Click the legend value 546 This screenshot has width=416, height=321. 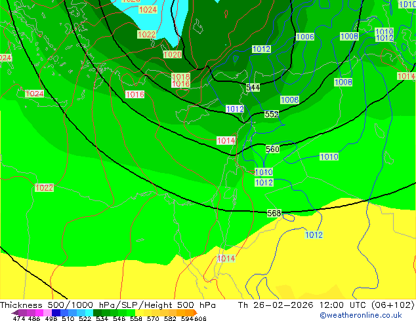119,318
